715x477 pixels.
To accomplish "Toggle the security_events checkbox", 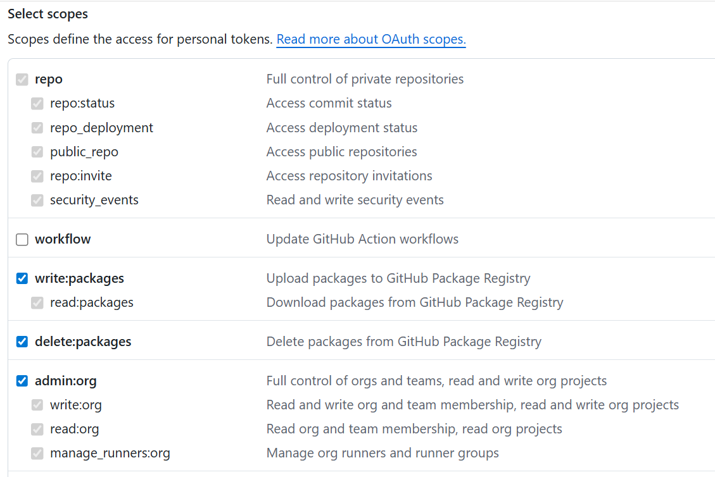I will 37,200.
